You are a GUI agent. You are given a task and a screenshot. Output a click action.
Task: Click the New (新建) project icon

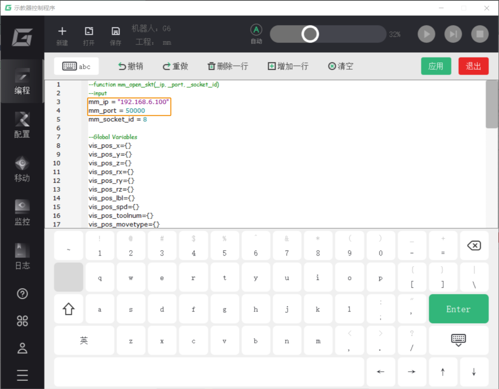click(x=62, y=36)
